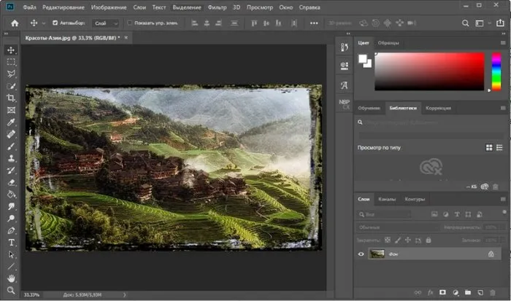Screen dimensions: 511x301
Task: Toggle adjustment layer filter
Action: (445, 214)
